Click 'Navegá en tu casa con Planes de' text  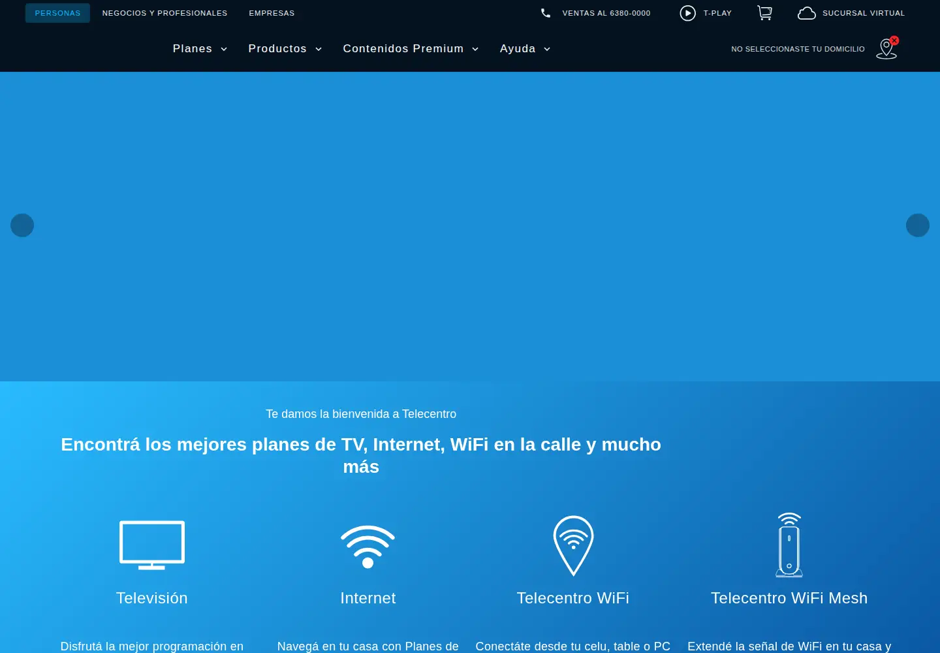[368, 646]
